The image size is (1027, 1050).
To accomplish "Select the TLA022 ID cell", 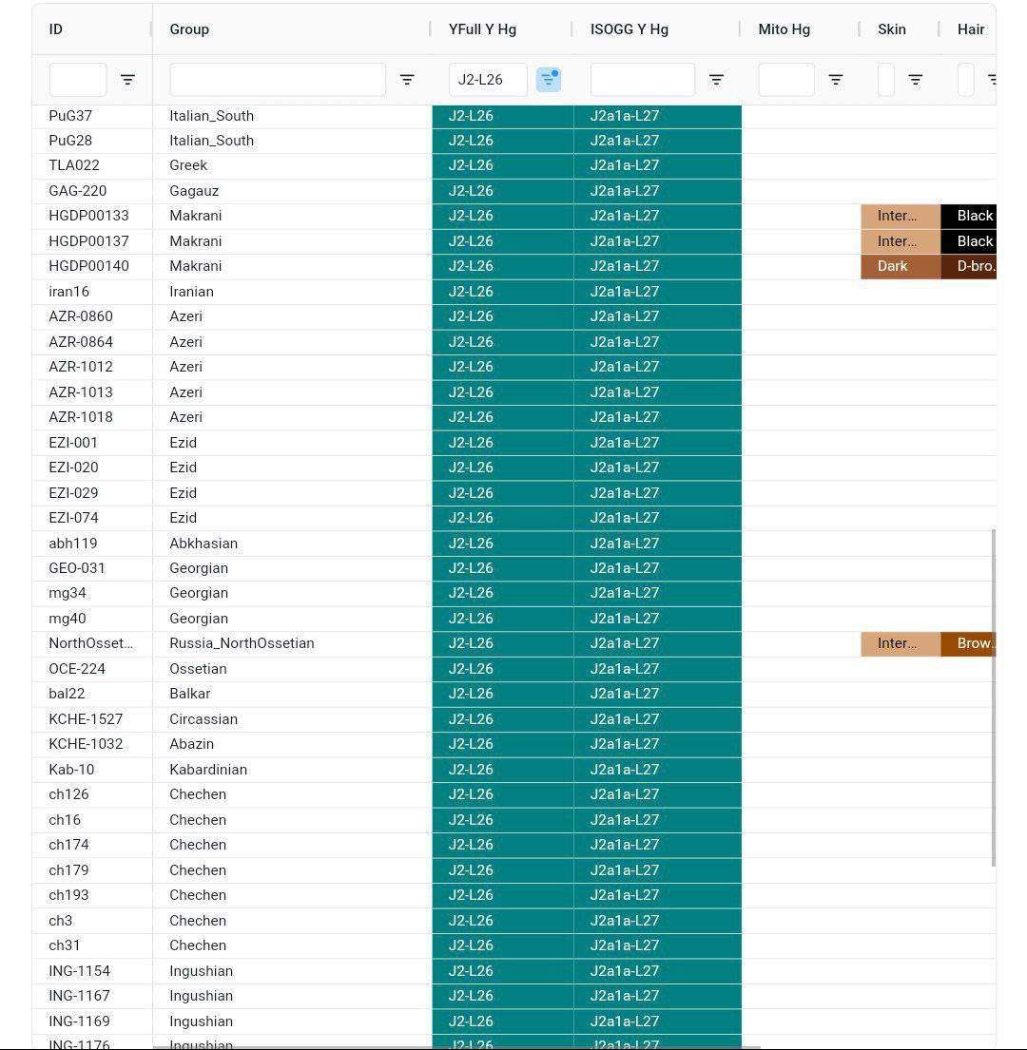I will pyautogui.click(x=92, y=165).
